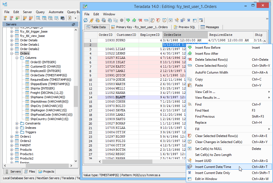This screenshot has width=273, height=183.
Task: Click the grey stop circle icon
Action: click(x=122, y=20)
